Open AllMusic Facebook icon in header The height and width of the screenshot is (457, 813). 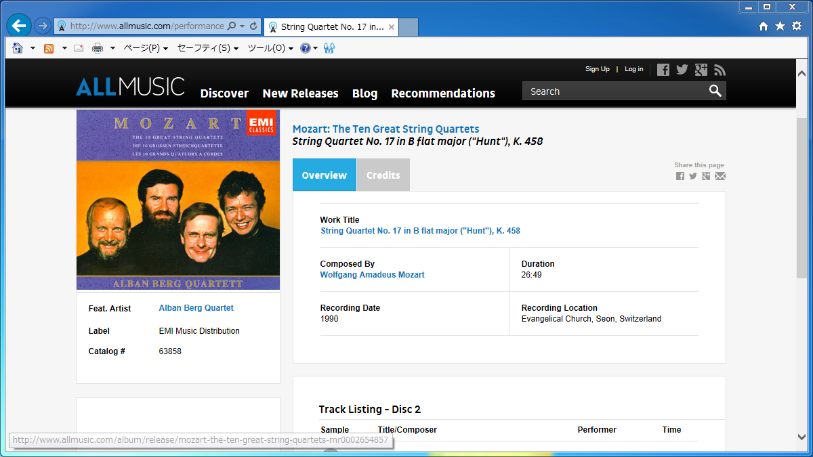pos(663,70)
